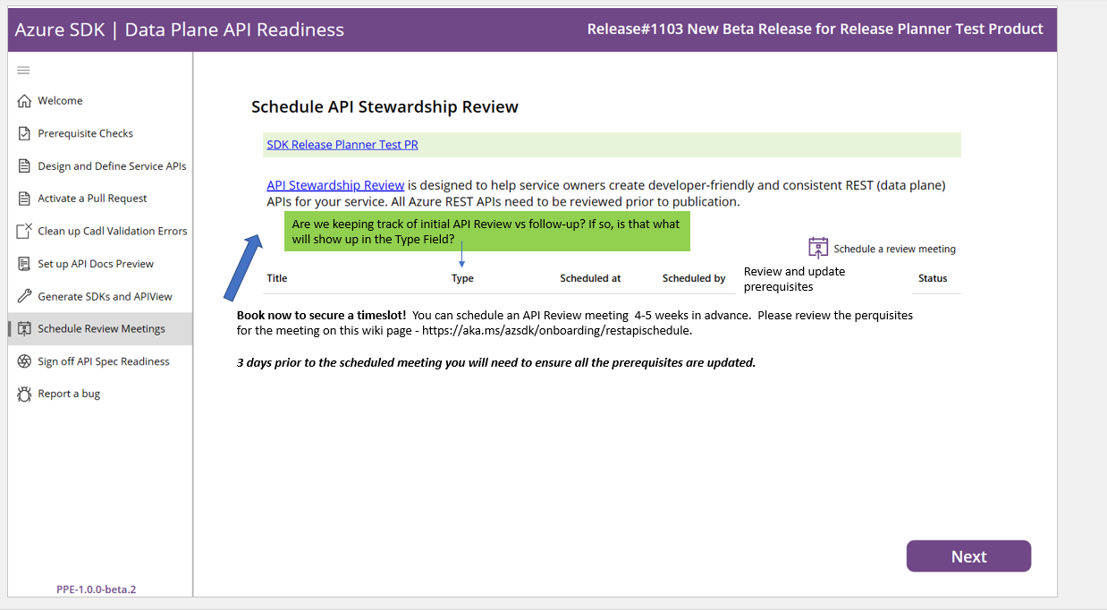
Task: Click the Set up API Docs Preview icon
Action: (25, 263)
